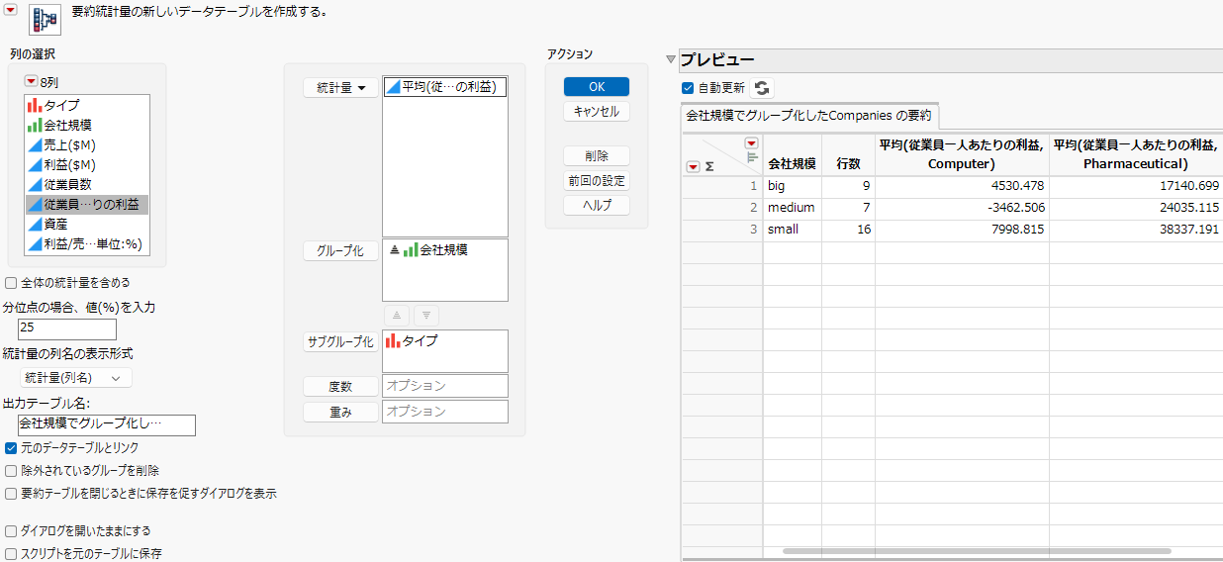Open the columns red triangle menu in preview table corner
Screen dimensions: 1223x562
click(x=751, y=142)
